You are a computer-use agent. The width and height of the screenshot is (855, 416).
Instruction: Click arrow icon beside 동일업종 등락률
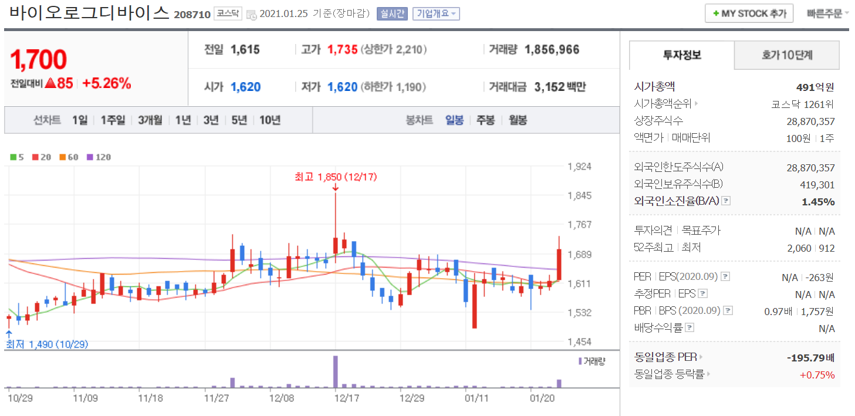click(x=708, y=374)
